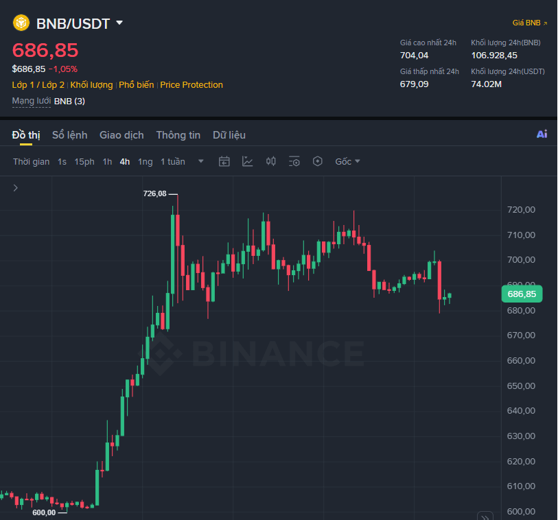558x520 pixels.
Task: Click the 720,00 price axis label
Action: click(x=521, y=210)
